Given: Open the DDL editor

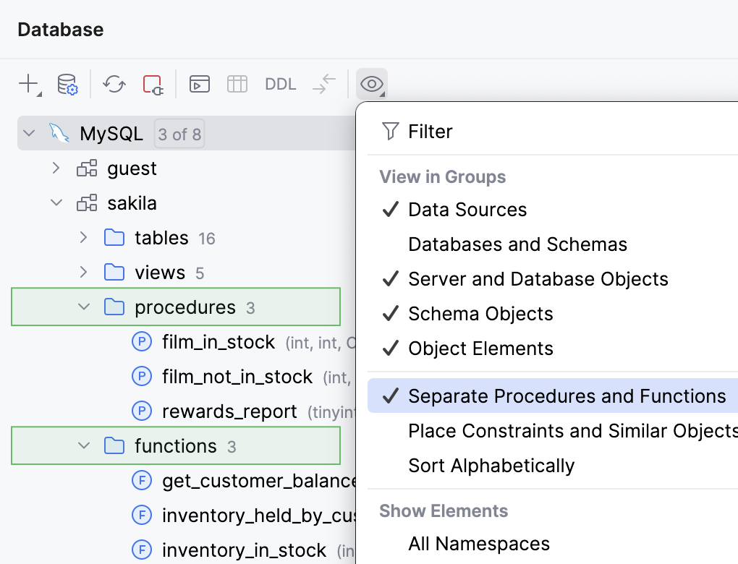Looking at the screenshot, I should [280, 84].
